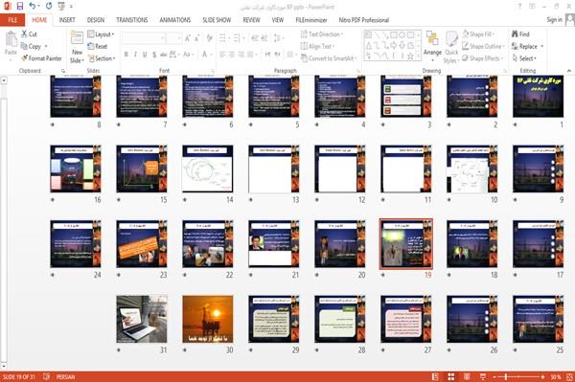Image resolution: width=575 pixels, height=382 pixels.
Task: Click the Save icon in quick access toolbar
Action: (20, 6)
